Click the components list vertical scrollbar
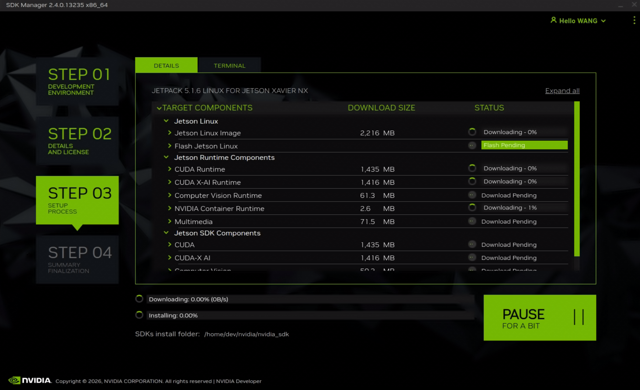Screen dimensions: 640x390 point(577,179)
